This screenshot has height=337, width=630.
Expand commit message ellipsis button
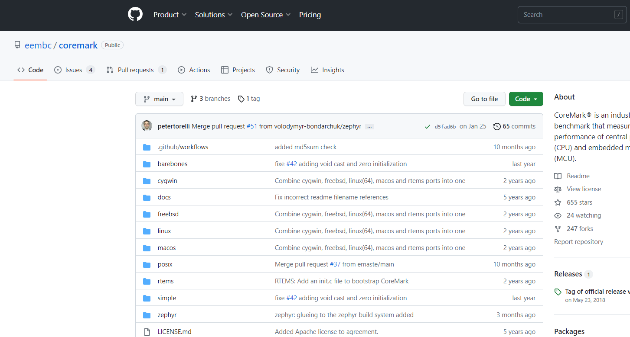tap(369, 127)
